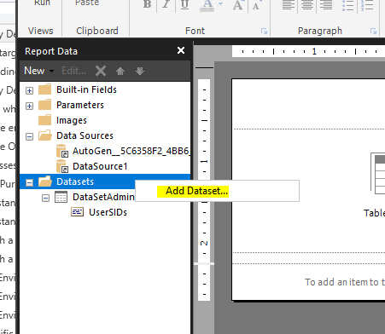Select DataSource1 data source
Screen dimensions: 385x334
[x=100, y=166]
